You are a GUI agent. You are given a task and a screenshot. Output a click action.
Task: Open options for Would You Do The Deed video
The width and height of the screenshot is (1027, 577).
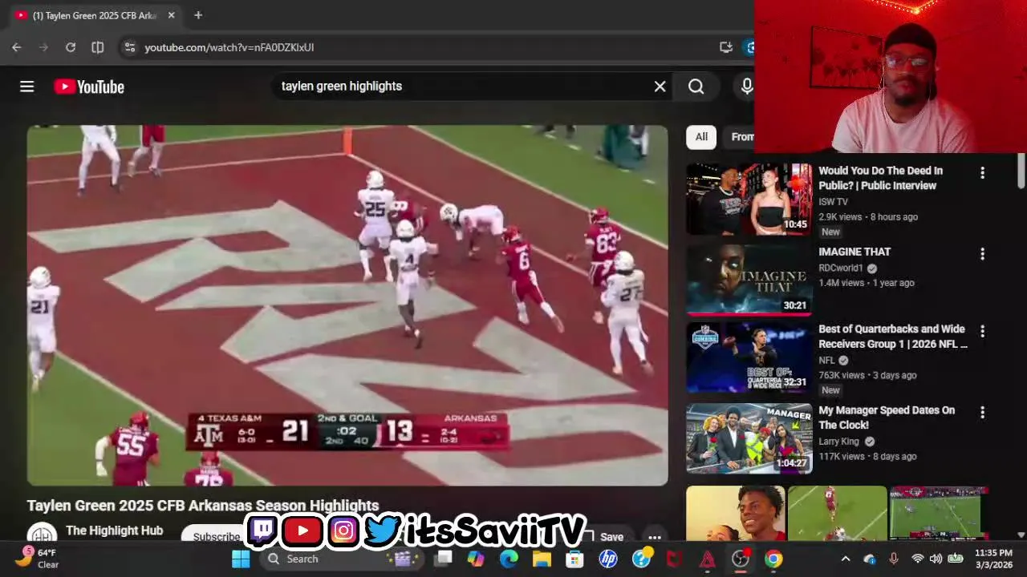(x=982, y=172)
